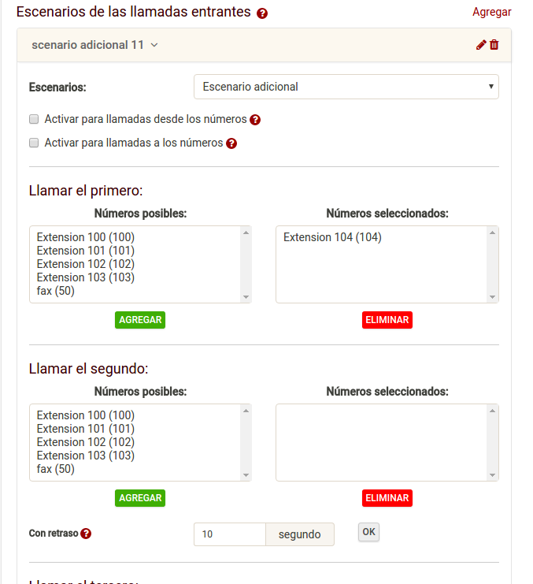Click the Agregar link at top right
The width and height of the screenshot is (533, 584).
coord(492,12)
